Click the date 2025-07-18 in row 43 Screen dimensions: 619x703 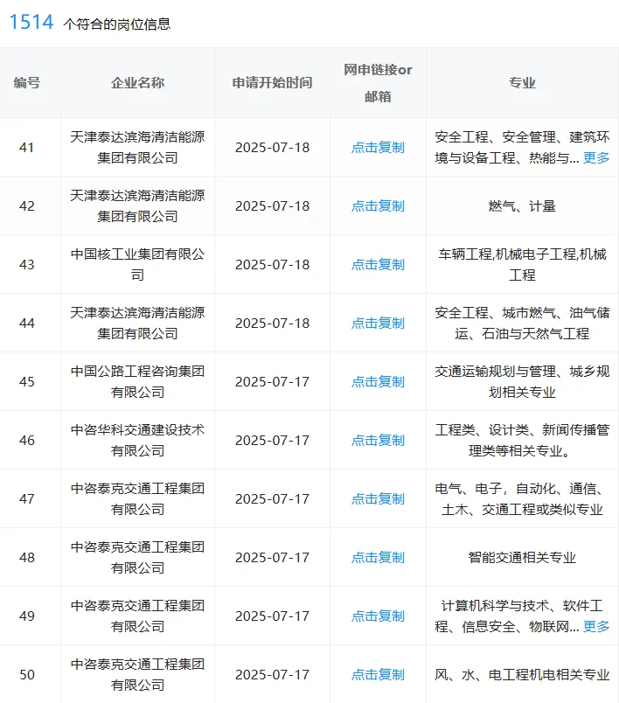click(x=273, y=265)
